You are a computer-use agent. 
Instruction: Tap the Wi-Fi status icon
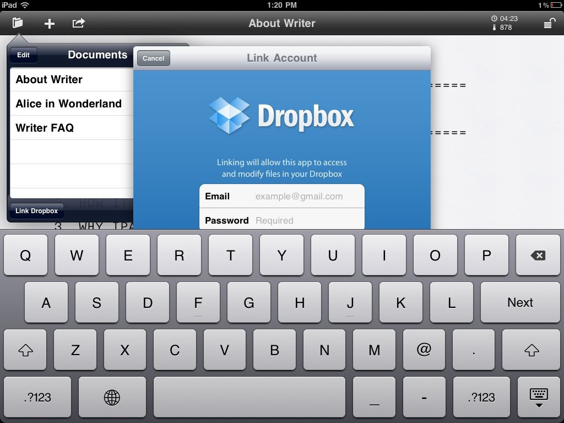(25, 5)
